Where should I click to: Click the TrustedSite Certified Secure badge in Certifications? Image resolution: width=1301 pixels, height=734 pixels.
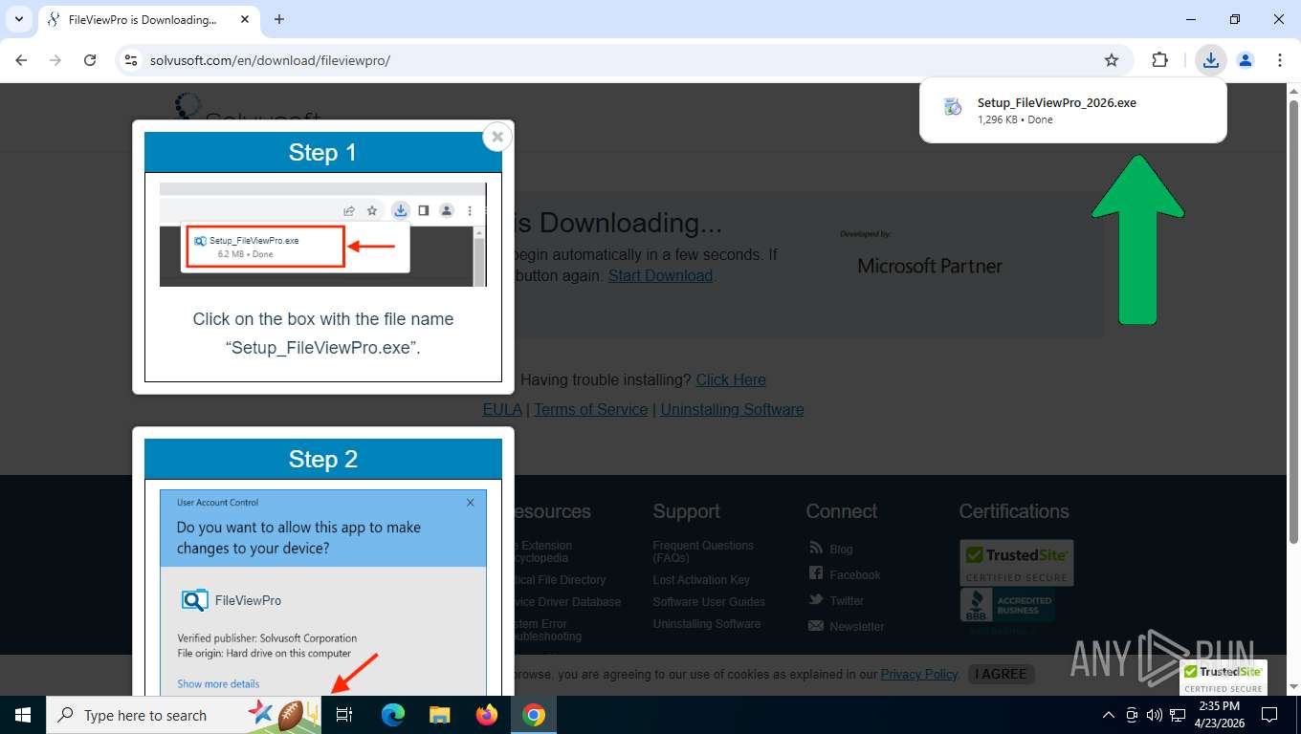(1016, 563)
